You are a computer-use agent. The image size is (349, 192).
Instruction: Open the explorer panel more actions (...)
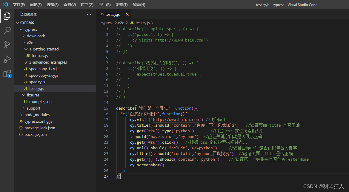click(89, 14)
